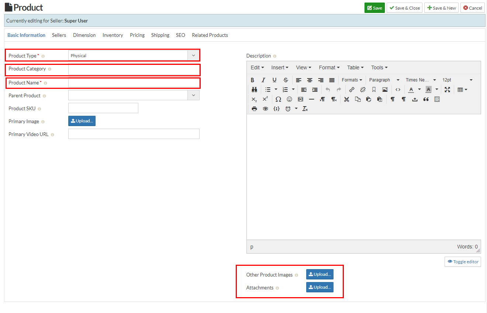Insert an image using the image icon
Screen dimensions: 487x313
385,89
